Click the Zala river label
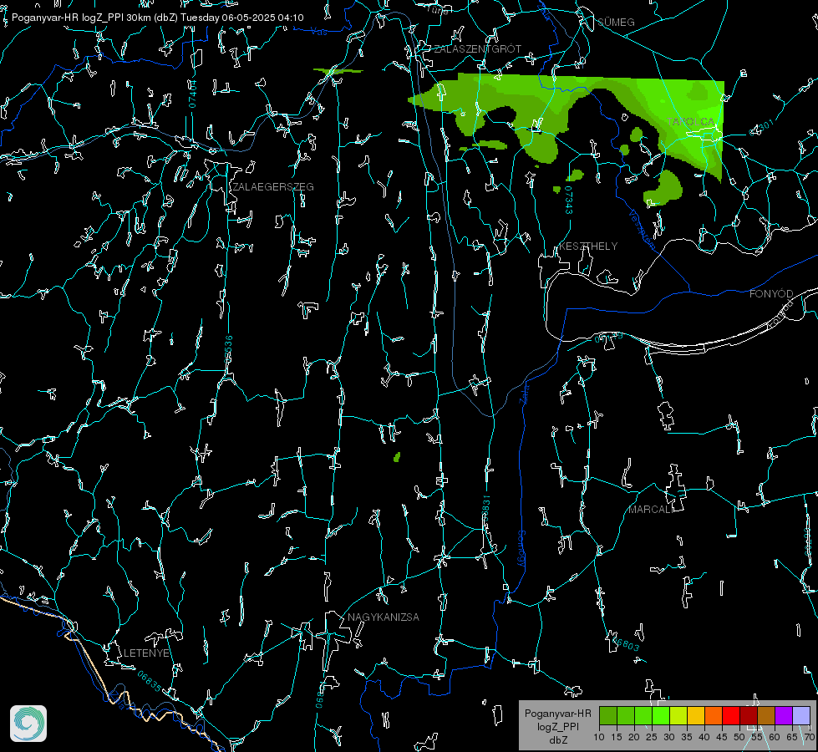This screenshot has width=818, height=752. tap(524, 393)
